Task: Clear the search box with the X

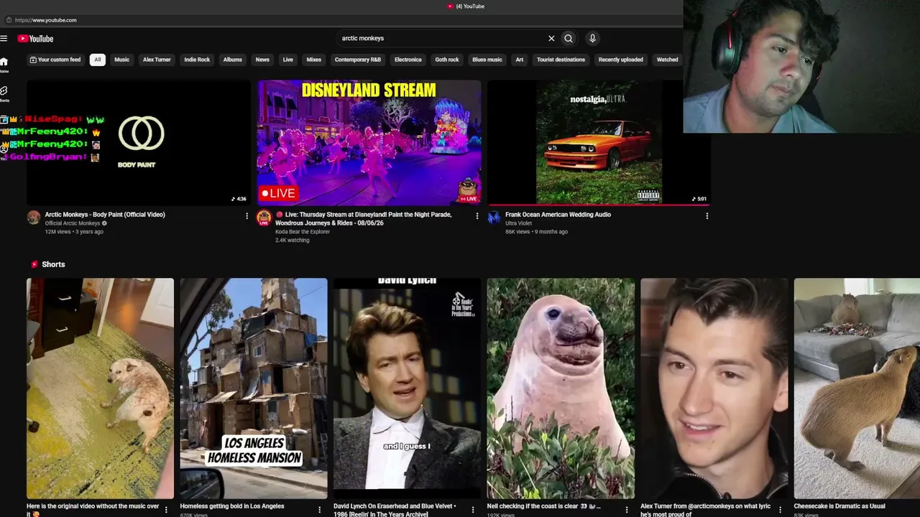Action: (x=551, y=38)
